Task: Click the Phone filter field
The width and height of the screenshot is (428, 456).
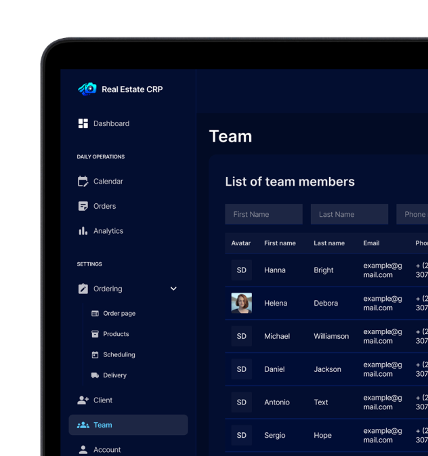Action: (x=412, y=214)
